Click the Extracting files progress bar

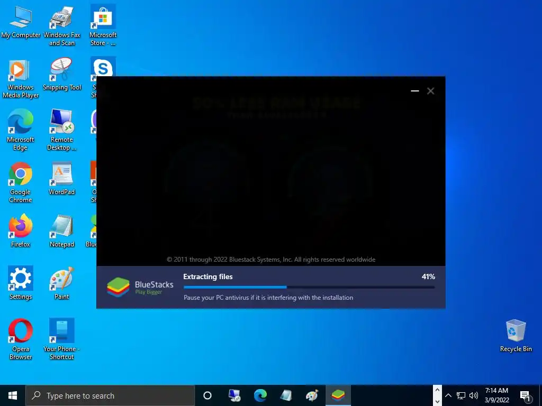(309, 287)
